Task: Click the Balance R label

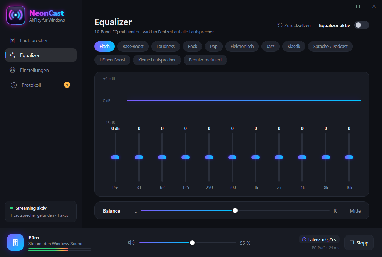Action: 335,211
